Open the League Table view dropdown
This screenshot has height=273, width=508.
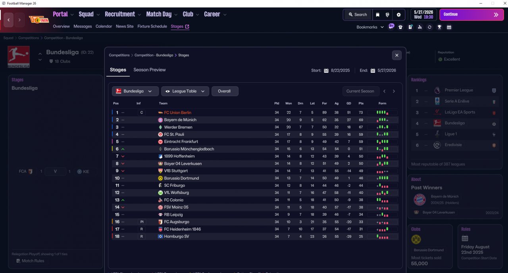(185, 91)
